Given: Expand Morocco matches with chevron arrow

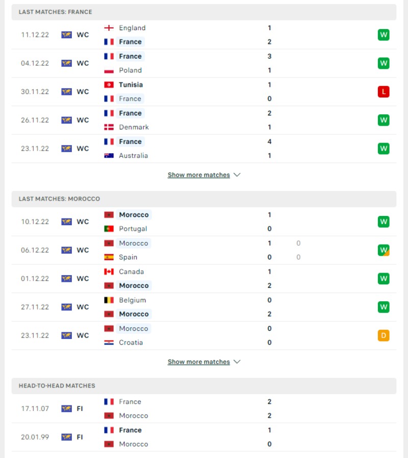Looking at the screenshot, I should pos(237,361).
